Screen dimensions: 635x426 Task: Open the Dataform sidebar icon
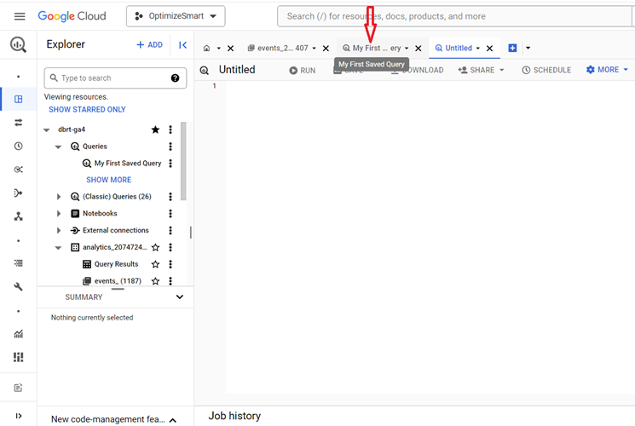[x=18, y=193]
